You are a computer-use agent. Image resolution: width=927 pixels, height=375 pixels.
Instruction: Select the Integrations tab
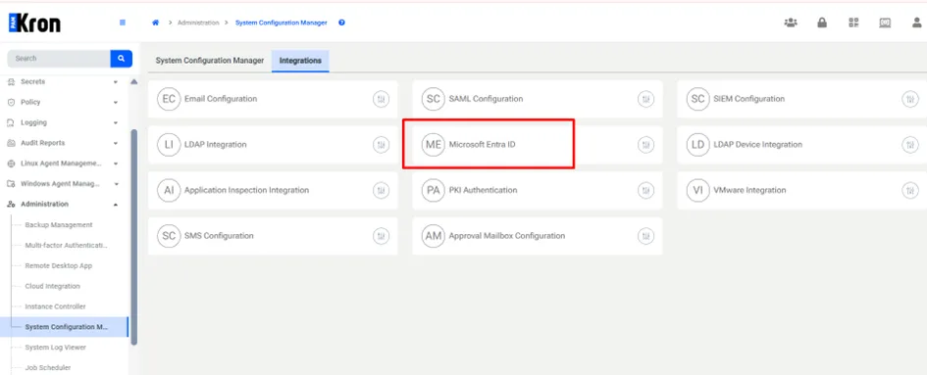300,61
